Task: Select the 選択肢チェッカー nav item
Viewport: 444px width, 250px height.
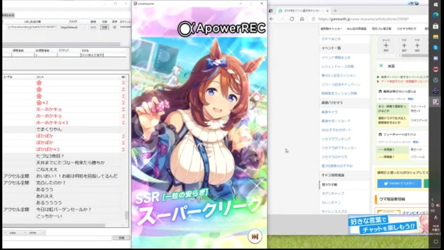Action: point(331,29)
